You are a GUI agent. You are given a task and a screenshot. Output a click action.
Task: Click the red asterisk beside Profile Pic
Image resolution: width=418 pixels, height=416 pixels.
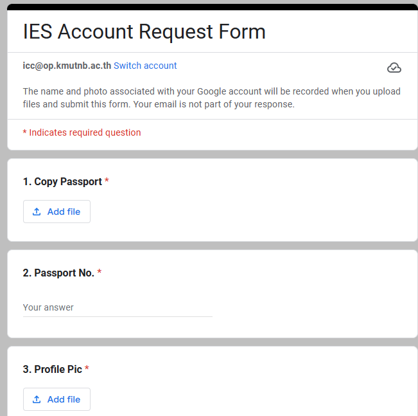[87, 368]
